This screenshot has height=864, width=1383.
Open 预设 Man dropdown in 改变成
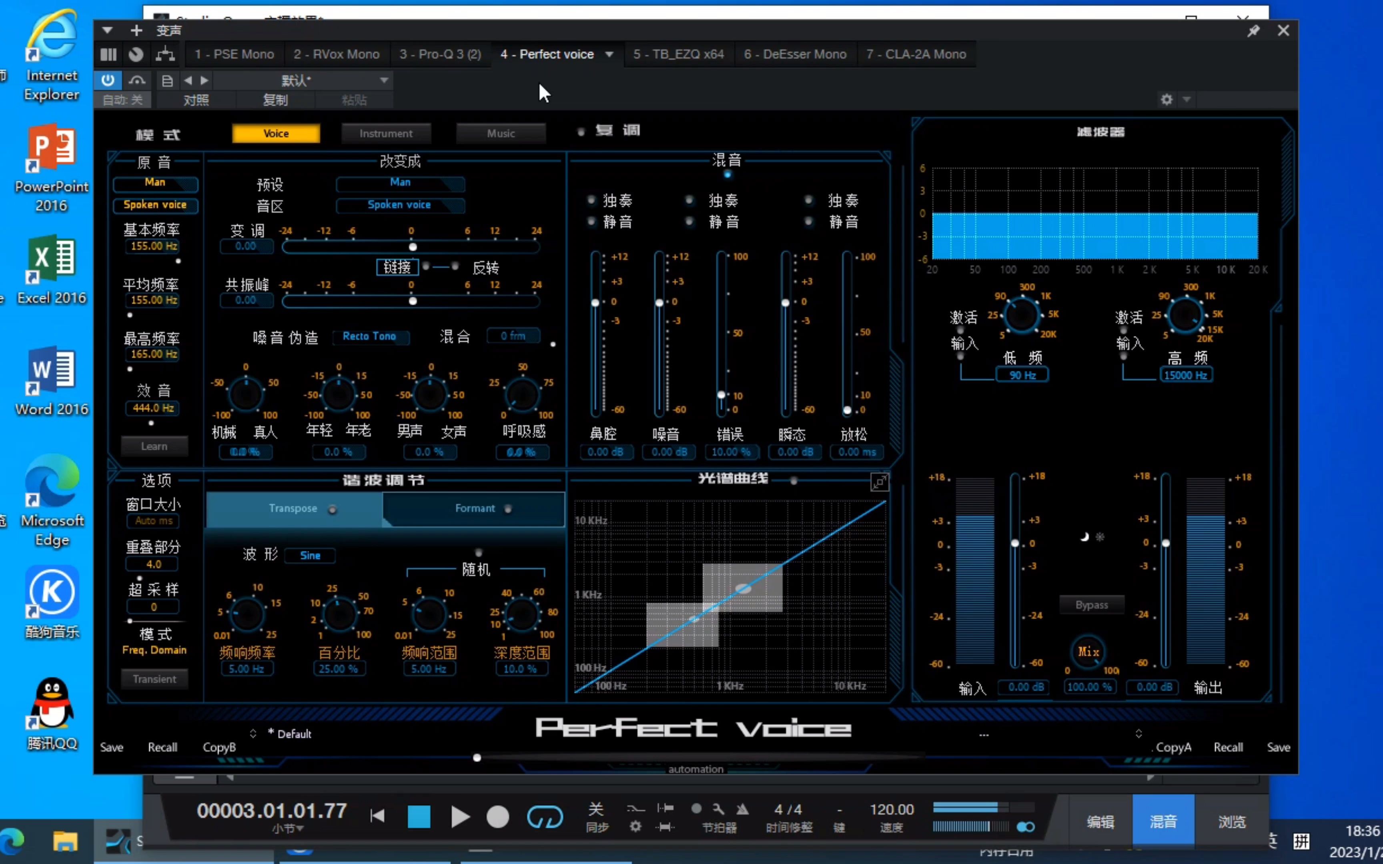[399, 182]
